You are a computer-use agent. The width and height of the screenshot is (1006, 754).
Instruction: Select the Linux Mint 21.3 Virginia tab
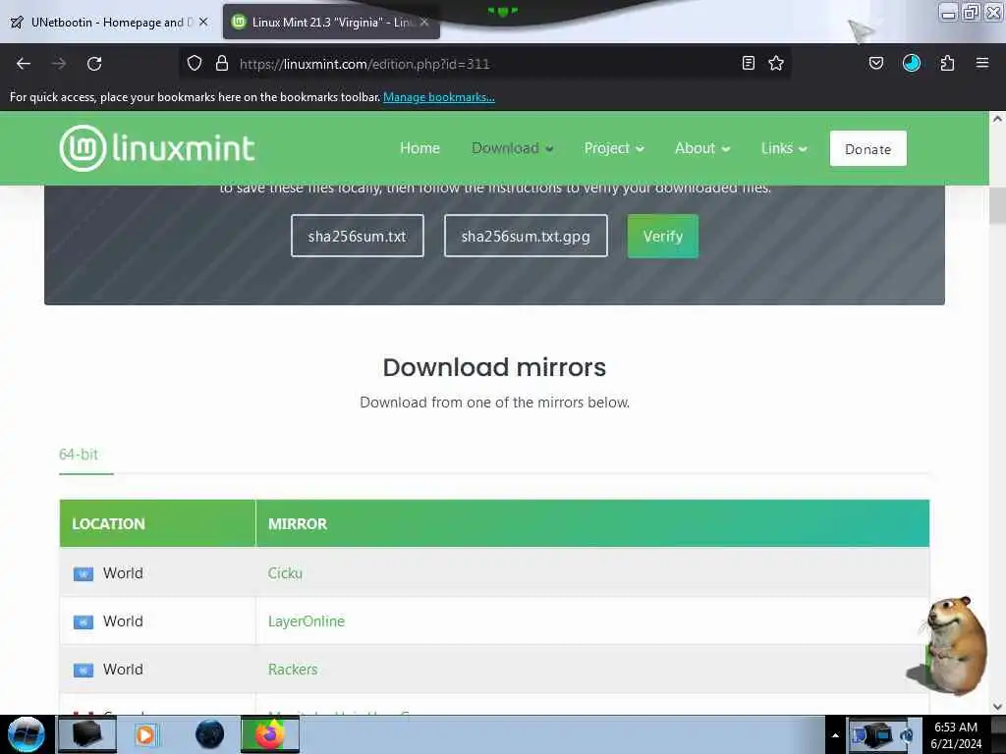pyautogui.click(x=331, y=22)
